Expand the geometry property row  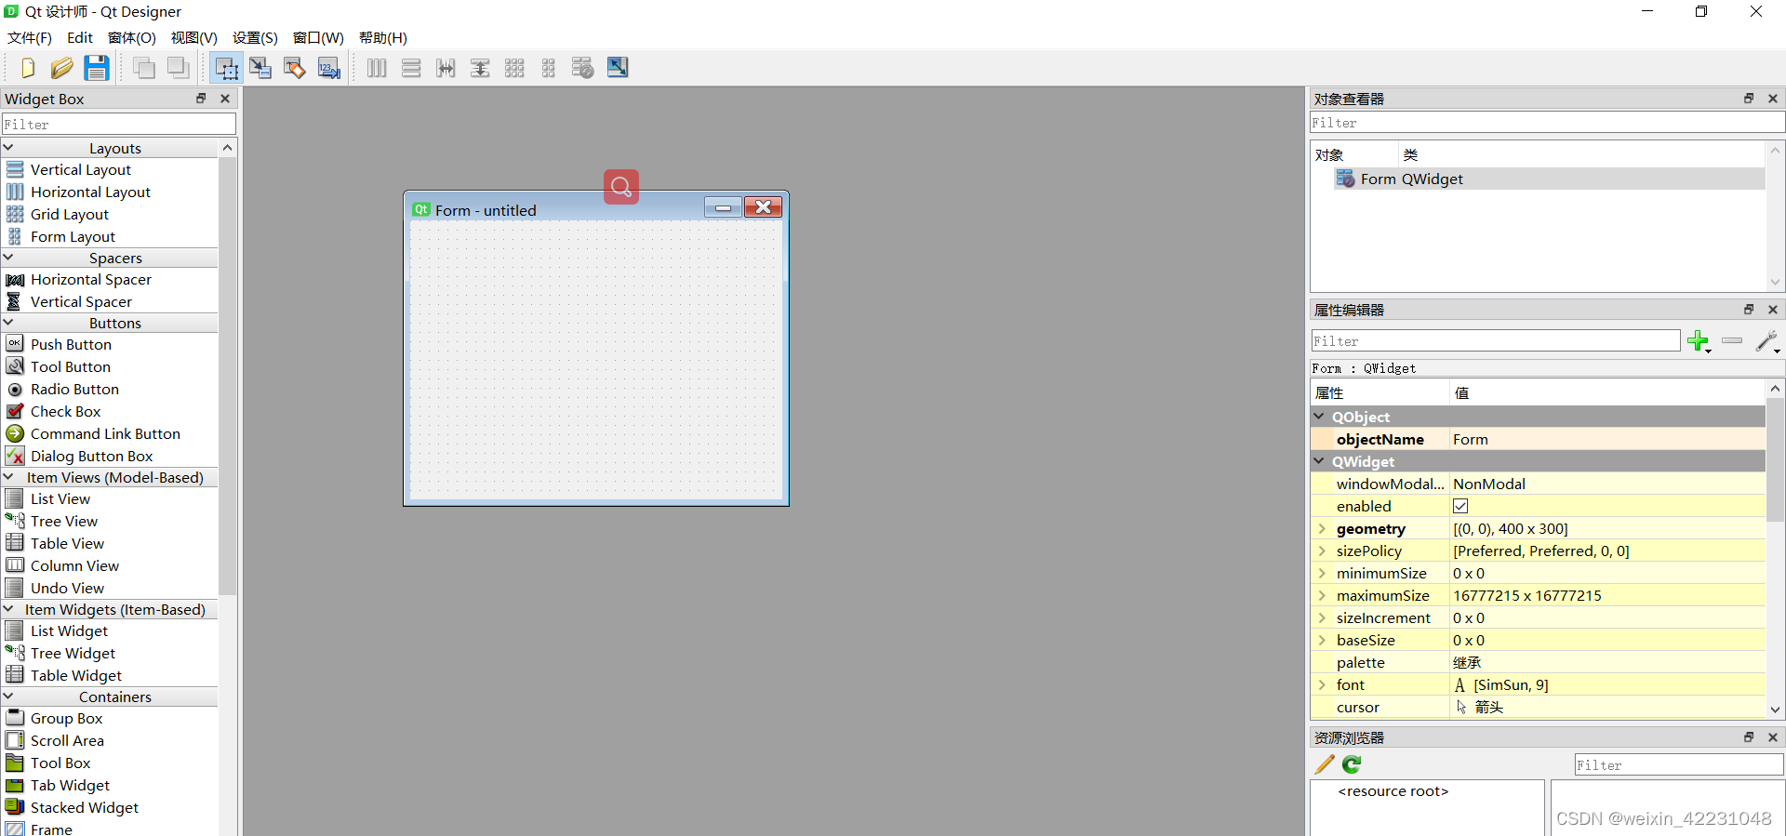[x=1322, y=528]
